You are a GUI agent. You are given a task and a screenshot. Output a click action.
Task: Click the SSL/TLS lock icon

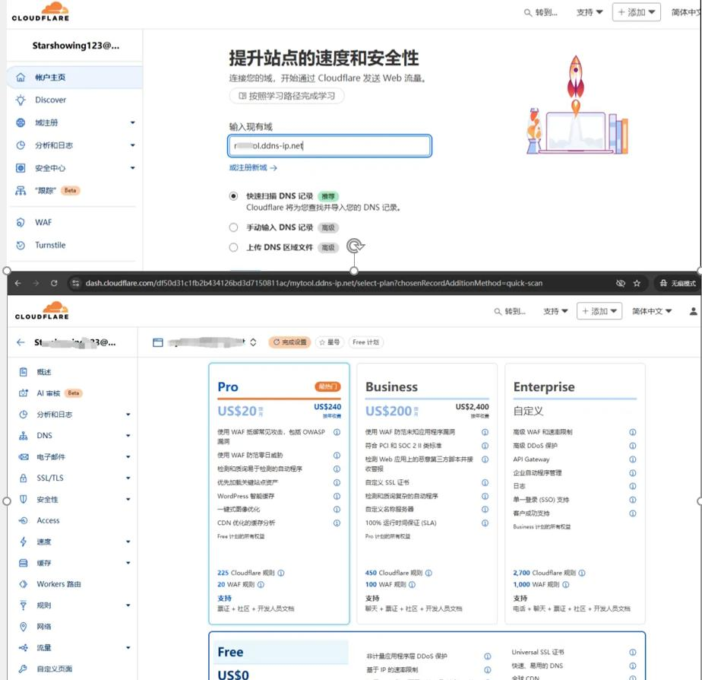pos(24,478)
